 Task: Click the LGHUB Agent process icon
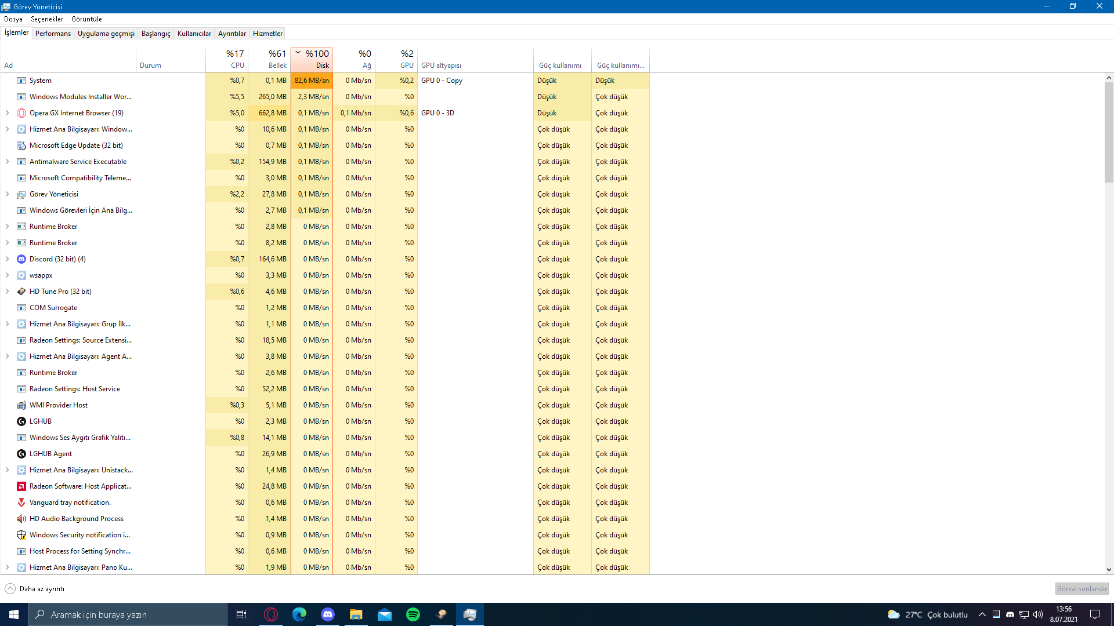[x=21, y=454]
